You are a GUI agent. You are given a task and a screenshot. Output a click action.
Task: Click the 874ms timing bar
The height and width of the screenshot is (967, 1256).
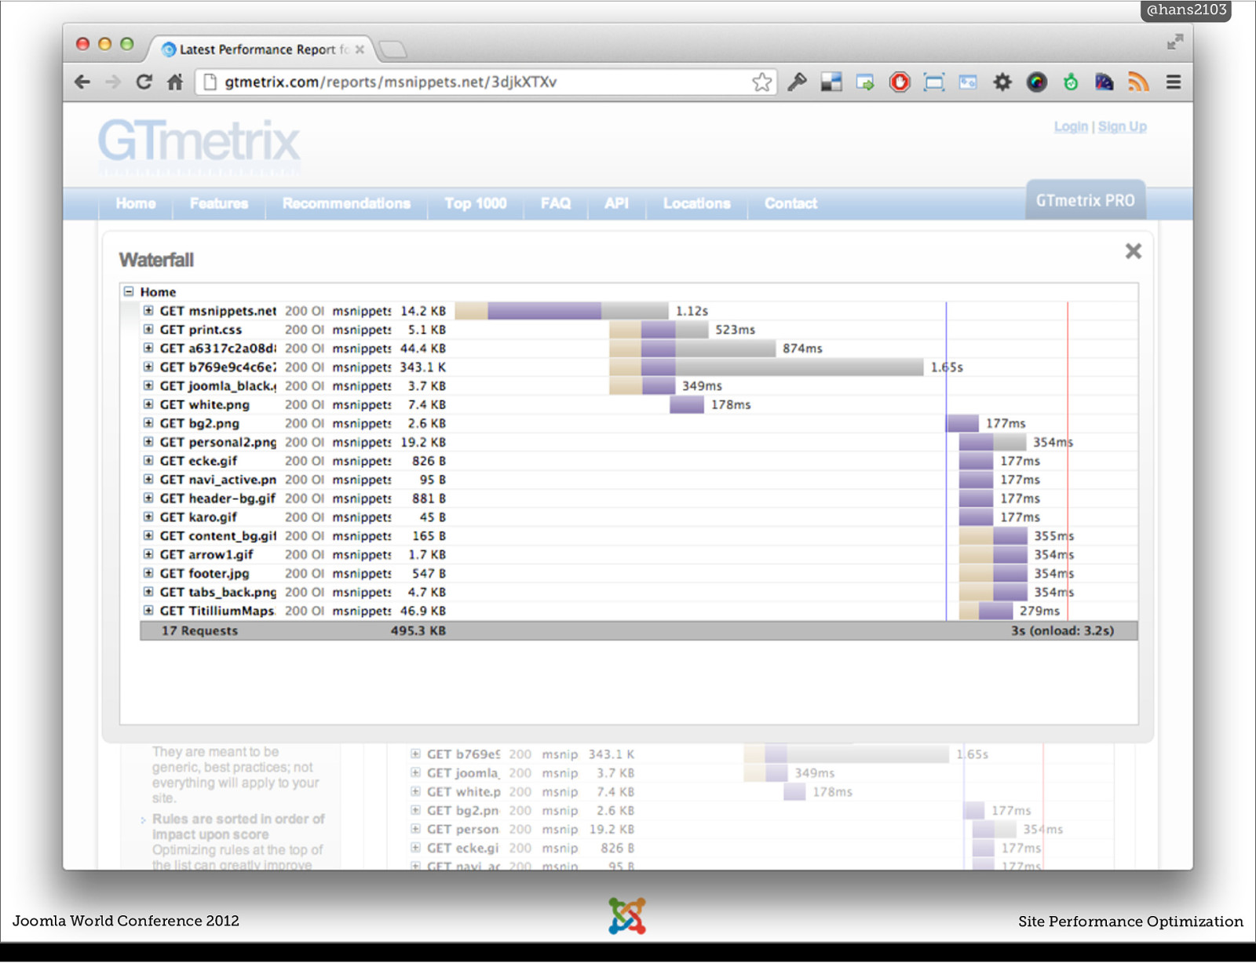(692, 348)
